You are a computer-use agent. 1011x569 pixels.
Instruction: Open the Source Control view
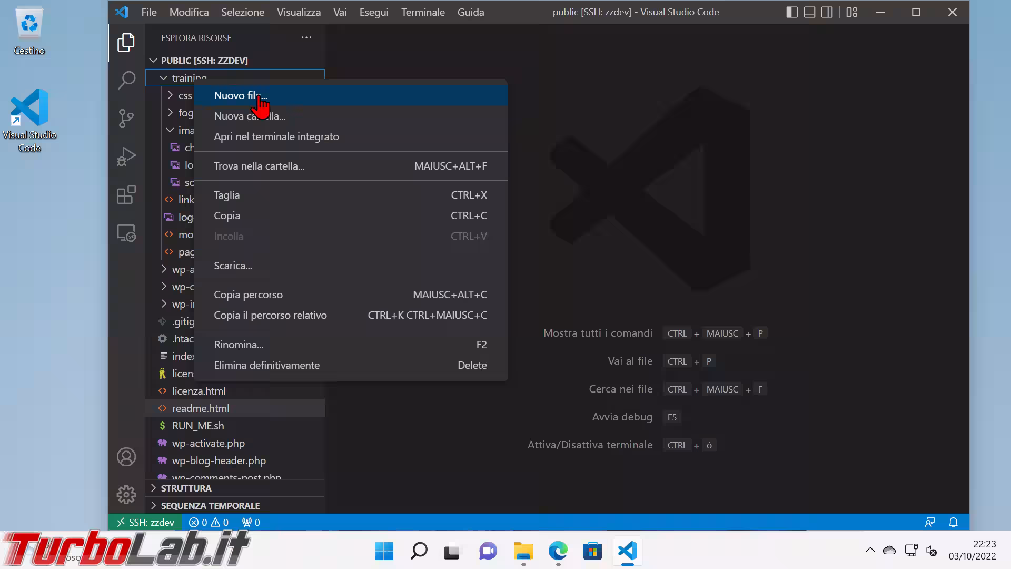(126, 118)
